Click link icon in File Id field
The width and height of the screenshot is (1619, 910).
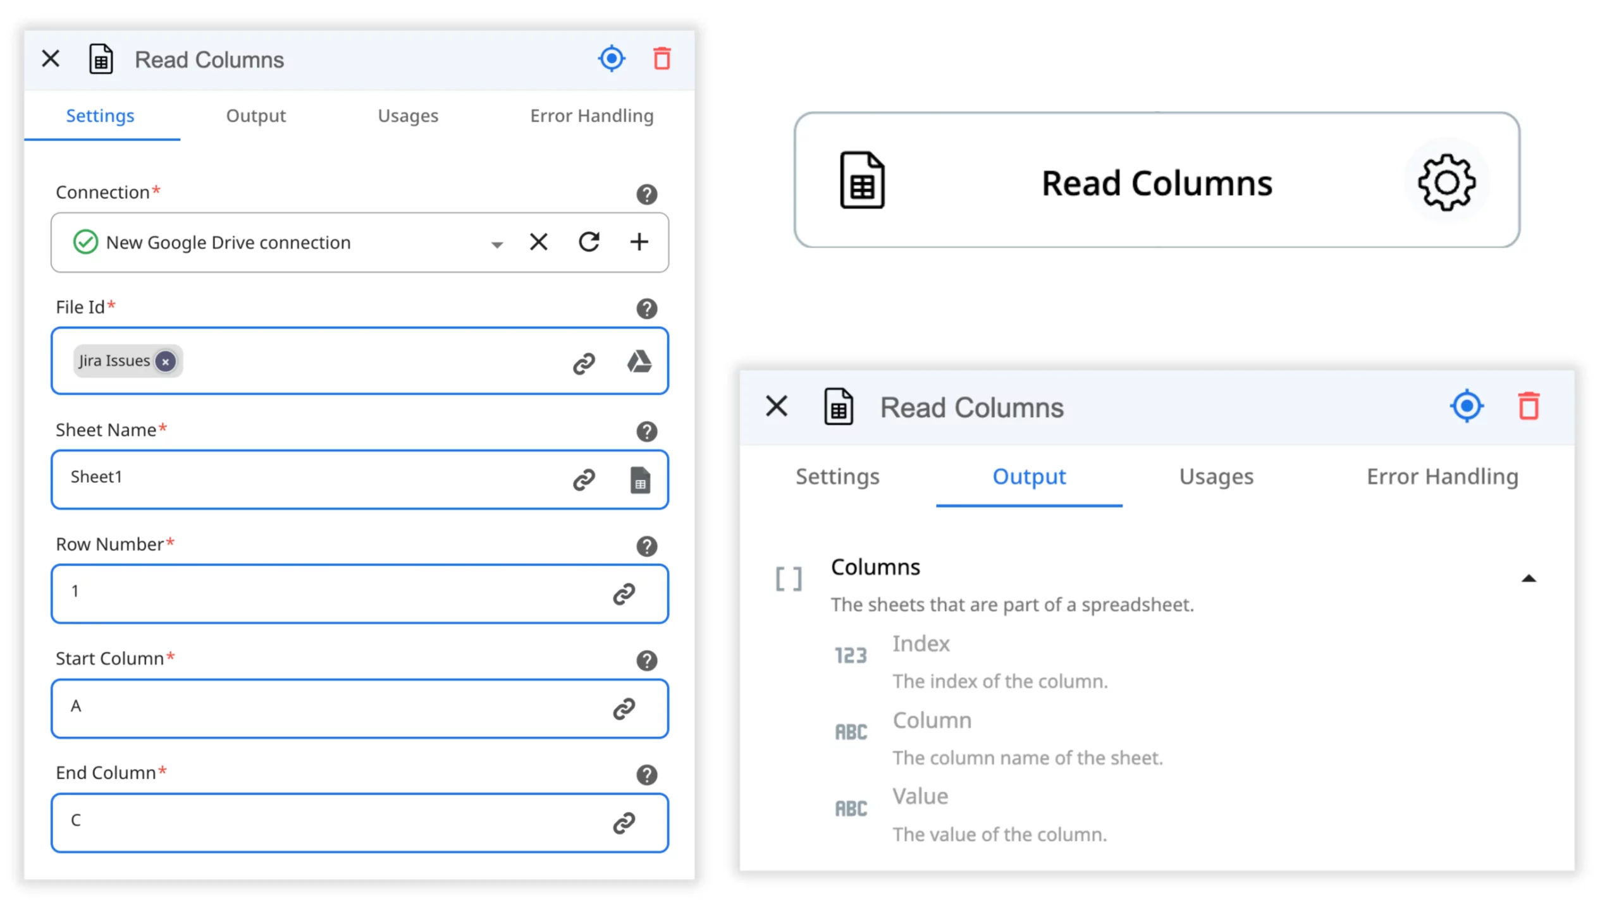pyautogui.click(x=584, y=363)
